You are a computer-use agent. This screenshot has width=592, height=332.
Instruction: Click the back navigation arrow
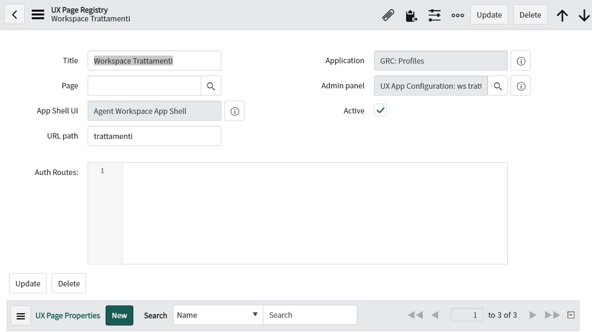point(14,14)
